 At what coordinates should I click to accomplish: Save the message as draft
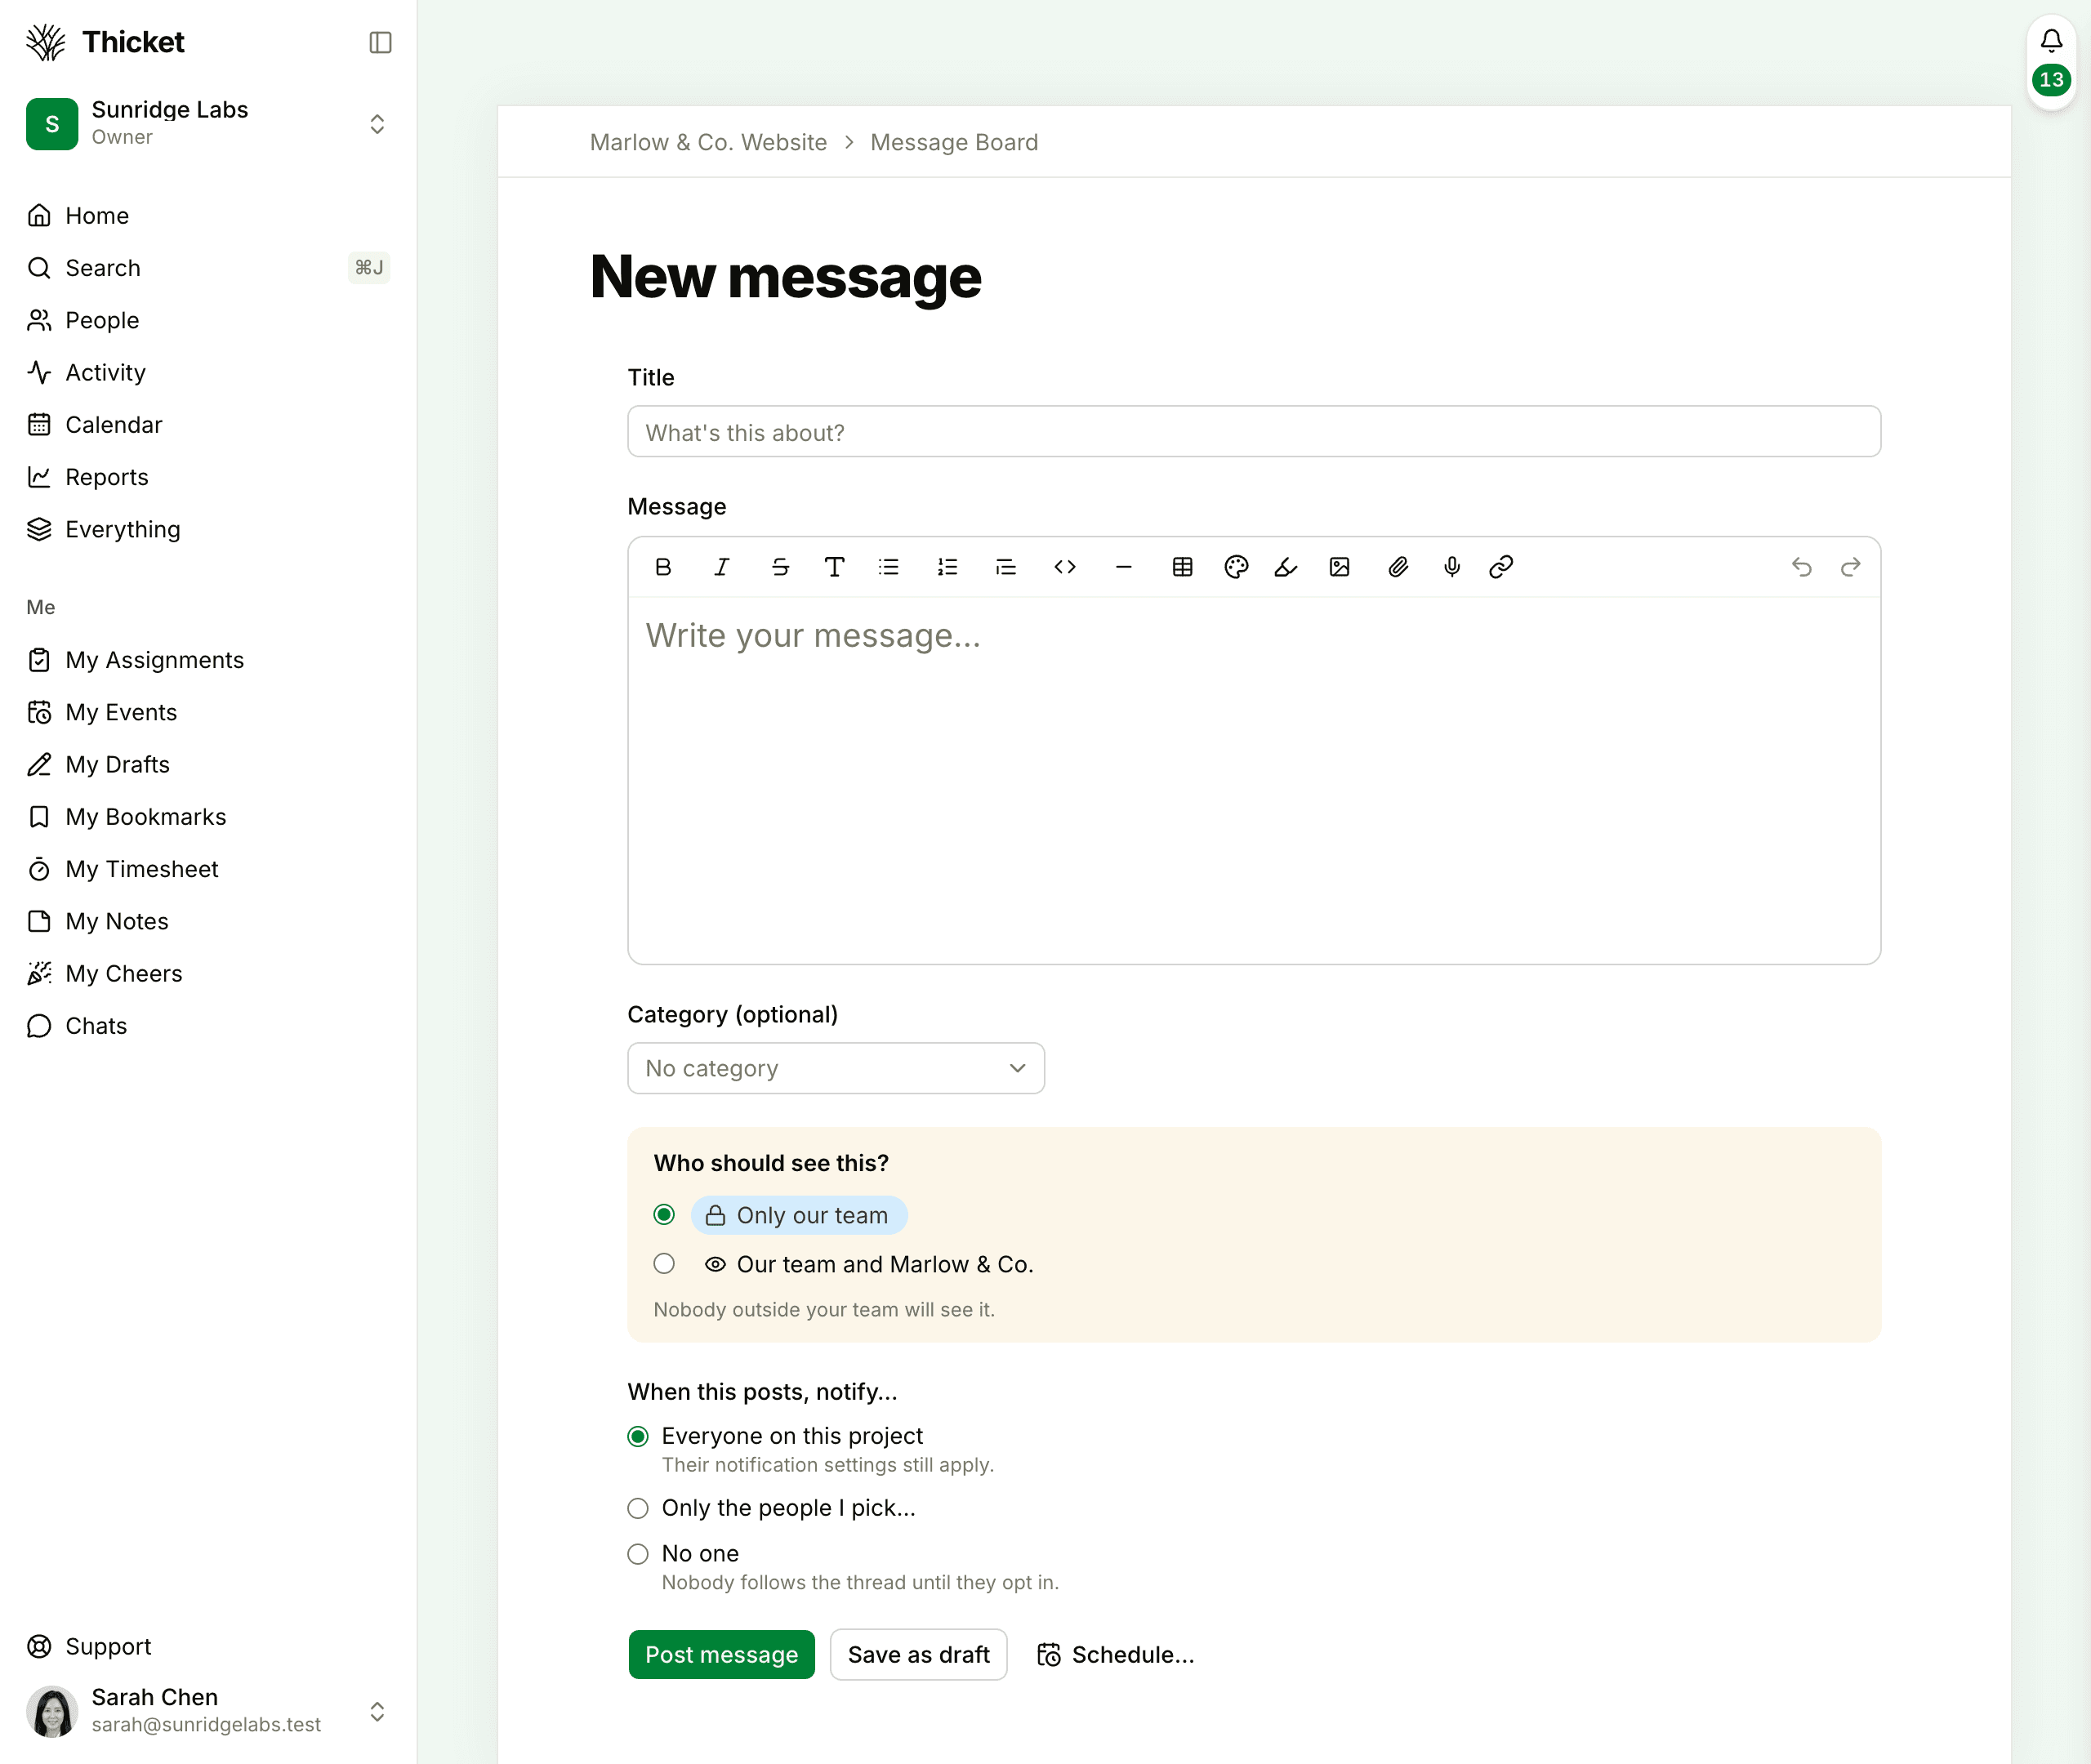tap(918, 1654)
